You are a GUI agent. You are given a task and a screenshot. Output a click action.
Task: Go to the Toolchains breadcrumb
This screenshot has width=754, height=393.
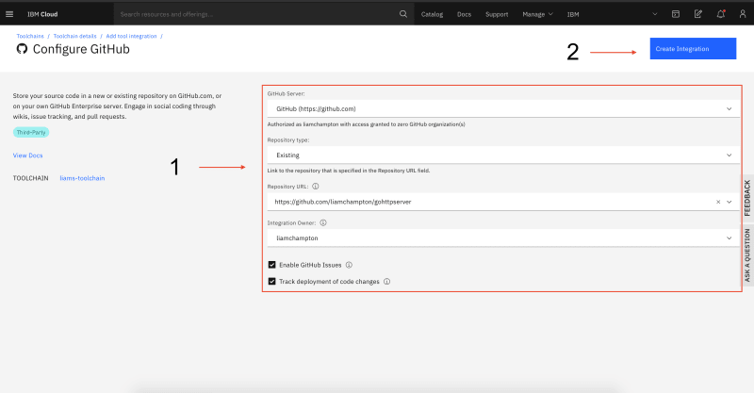pyautogui.click(x=30, y=36)
